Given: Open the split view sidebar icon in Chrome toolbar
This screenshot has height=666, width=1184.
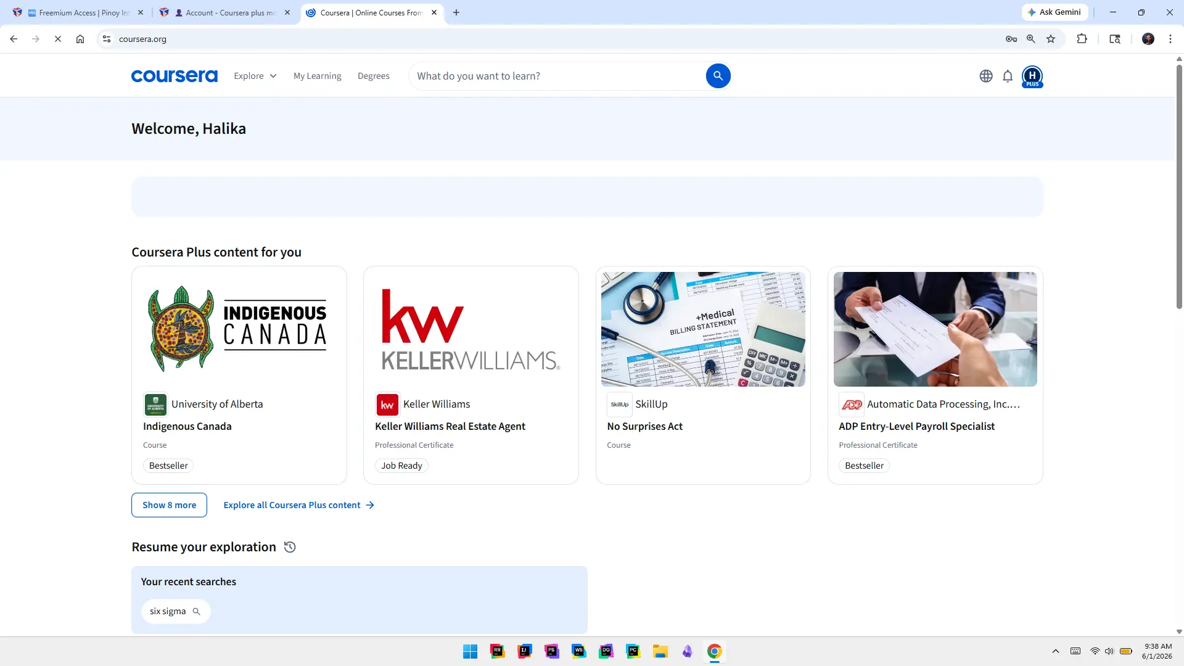Looking at the screenshot, I should tap(1115, 39).
